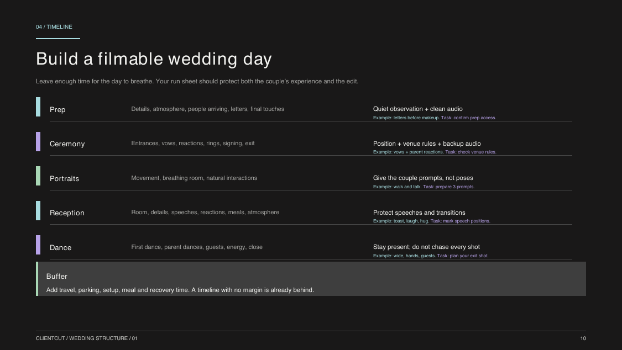Click the footer 'CLIENTCUT / WEDDING STRUCTURE / 01'
This screenshot has height=350, width=622.
pyautogui.click(x=86, y=338)
